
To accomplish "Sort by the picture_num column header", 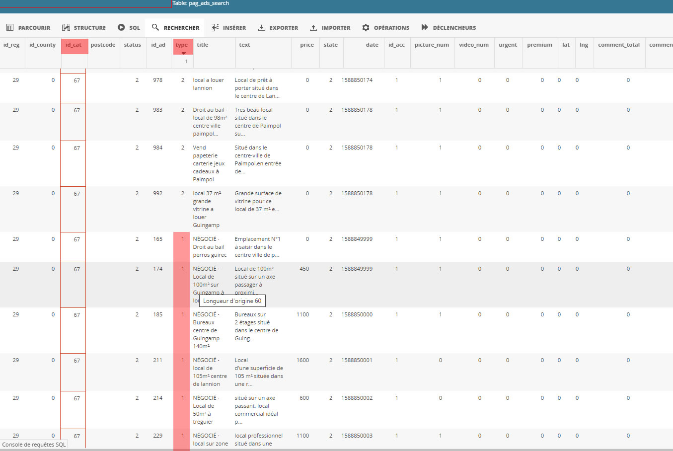I will point(432,45).
